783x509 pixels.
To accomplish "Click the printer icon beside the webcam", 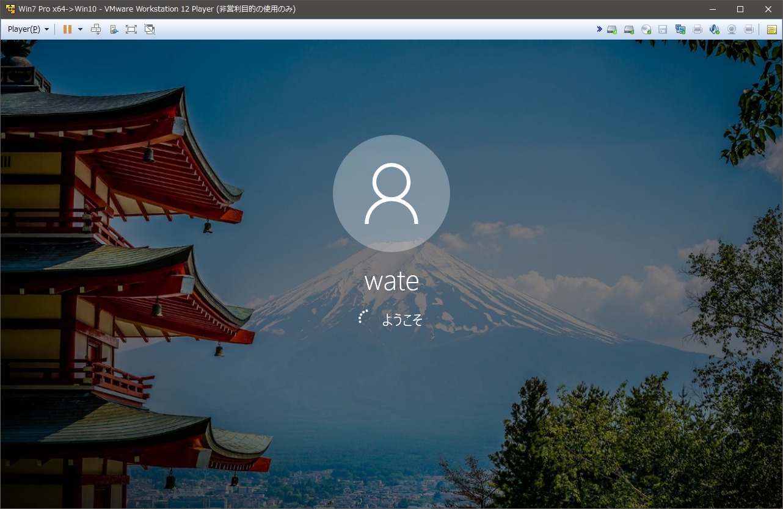I will click(x=748, y=29).
